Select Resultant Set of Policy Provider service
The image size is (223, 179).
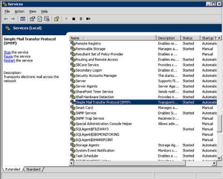click(x=143, y=54)
